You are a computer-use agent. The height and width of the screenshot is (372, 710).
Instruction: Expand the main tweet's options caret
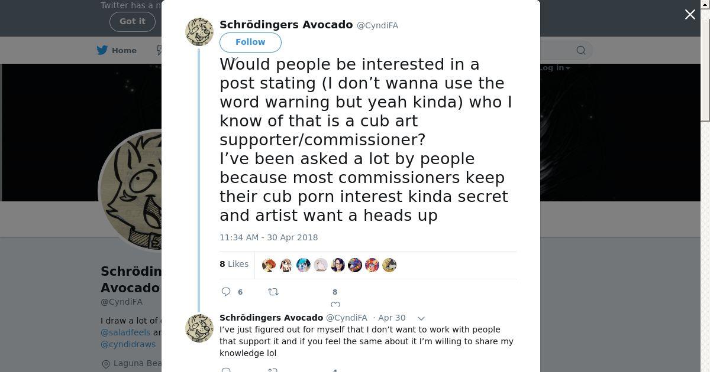point(234,58)
